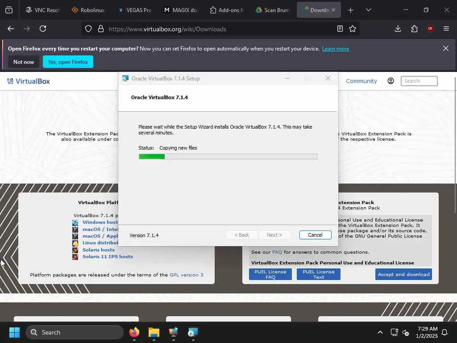
Task: Click the user account icon on webpage
Action: click(x=391, y=81)
